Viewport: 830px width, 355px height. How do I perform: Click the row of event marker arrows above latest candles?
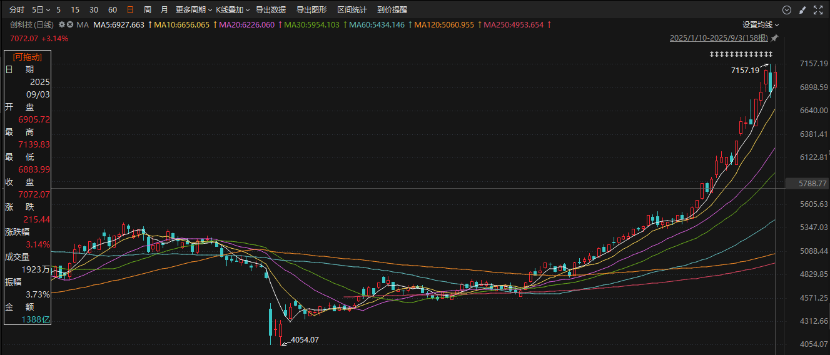(x=741, y=55)
